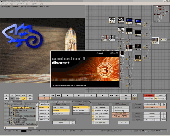This screenshot has width=170, height=136.
Task: Play the composite in reverse
Action: point(67,95)
